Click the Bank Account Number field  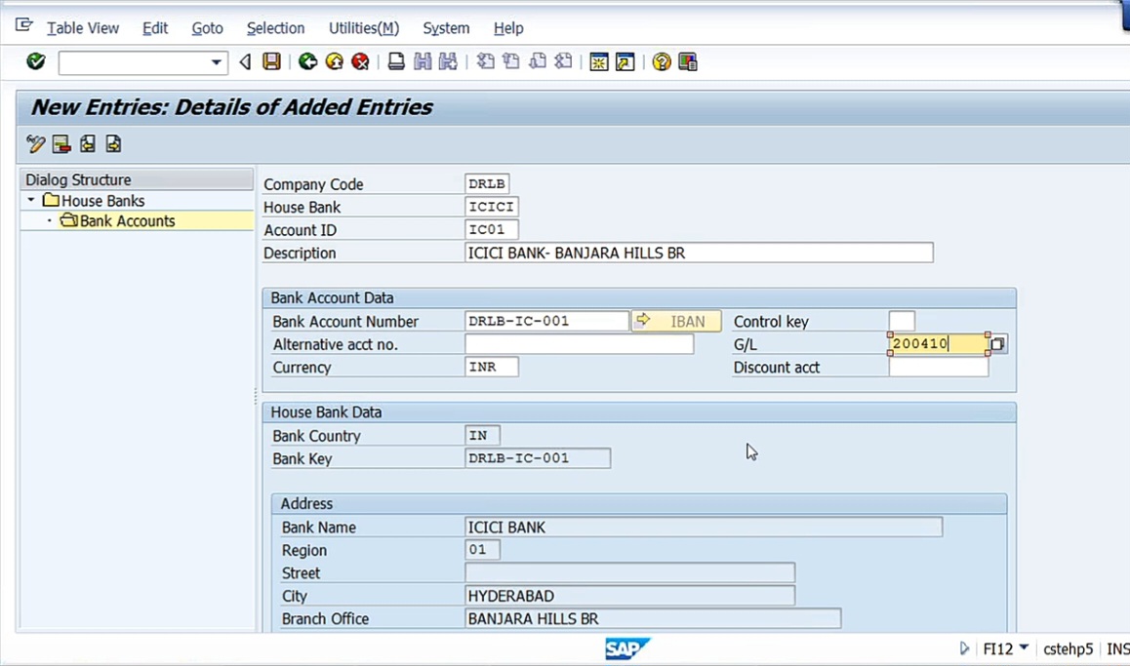(x=547, y=321)
